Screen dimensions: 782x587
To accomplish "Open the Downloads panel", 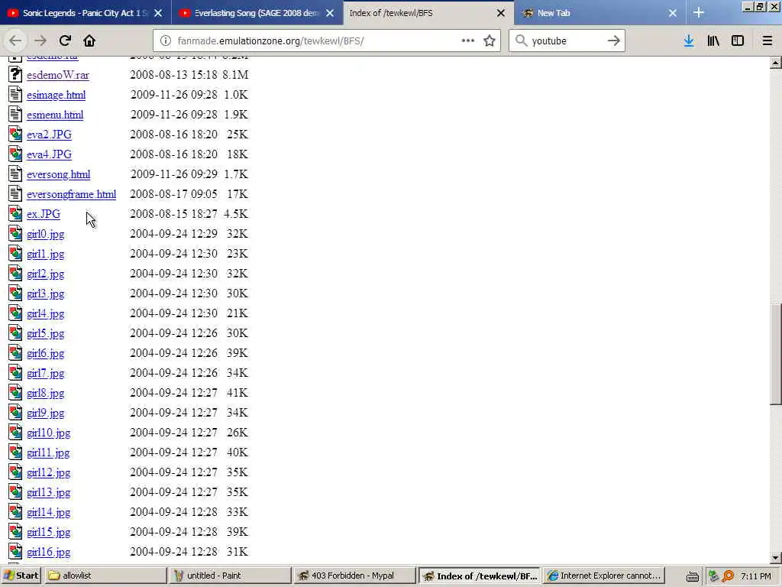I will (x=689, y=41).
